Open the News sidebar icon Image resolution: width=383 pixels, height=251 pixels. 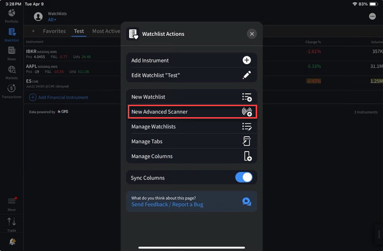(x=11, y=53)
